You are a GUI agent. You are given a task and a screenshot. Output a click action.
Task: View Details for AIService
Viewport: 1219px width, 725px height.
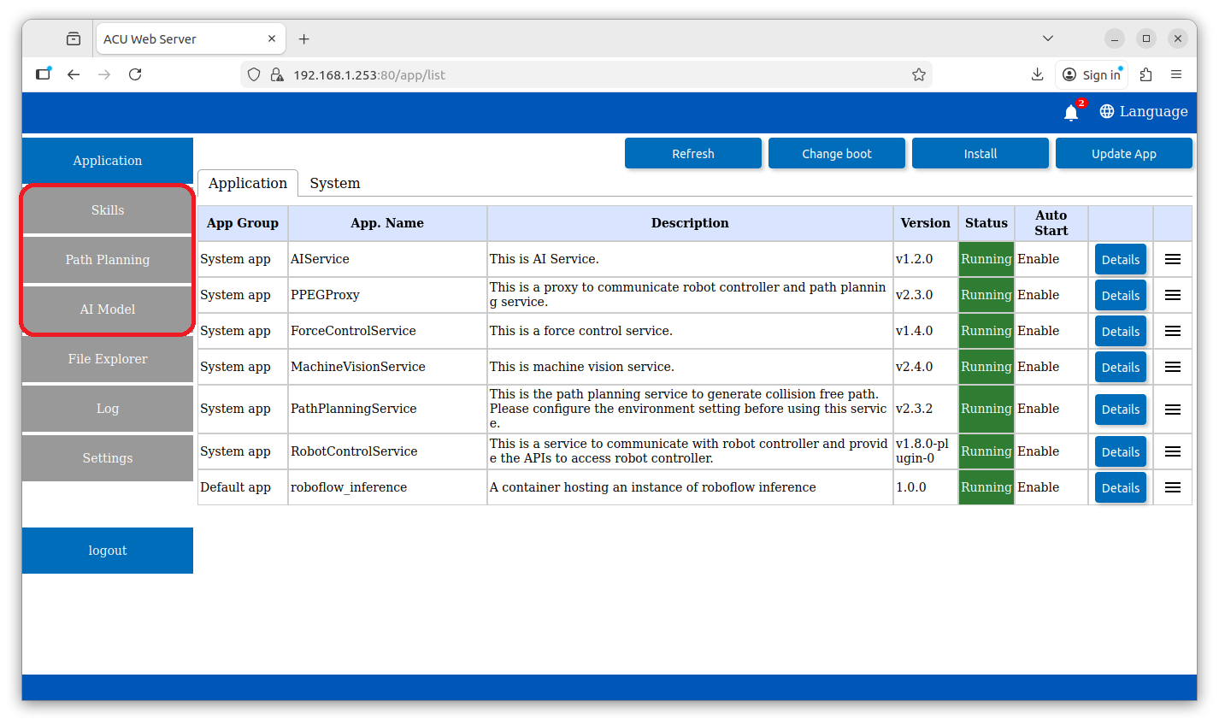click(1121, 260)
